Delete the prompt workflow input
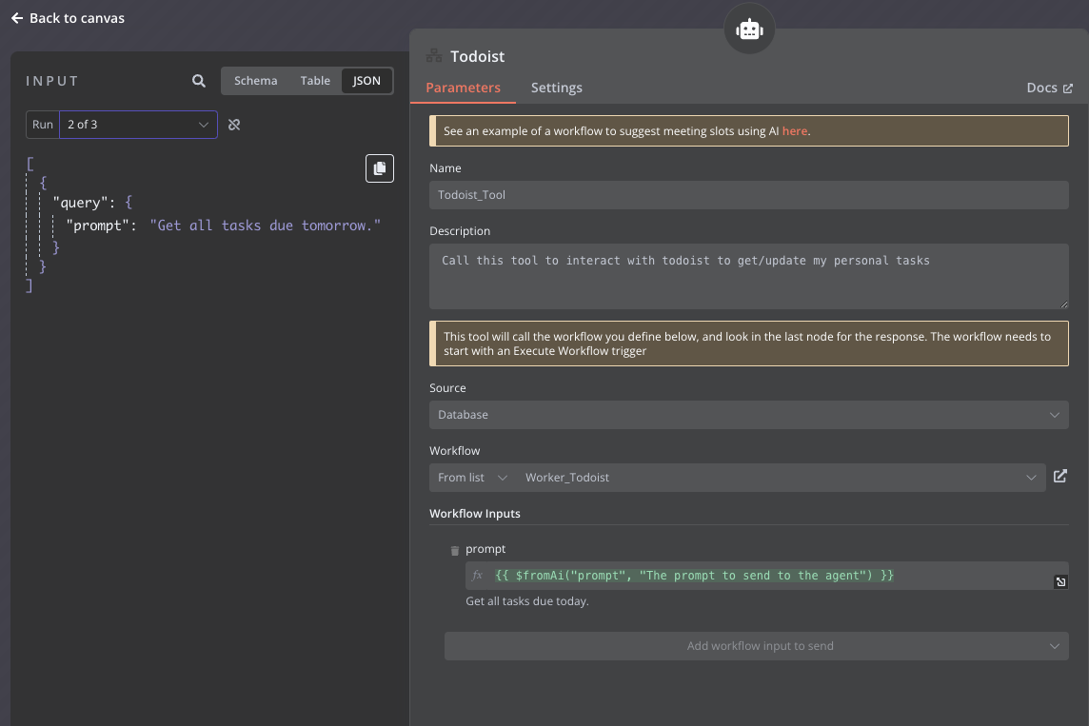This screenshot has width=1089, height=726. [x=455, y=550]
